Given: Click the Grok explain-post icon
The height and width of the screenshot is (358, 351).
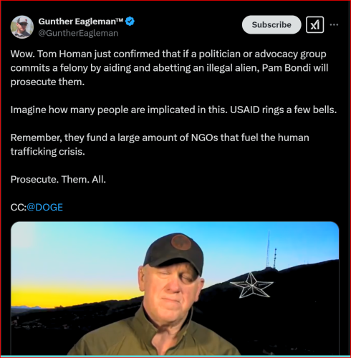Looking at the screenshot, I should tap(314, 25).
